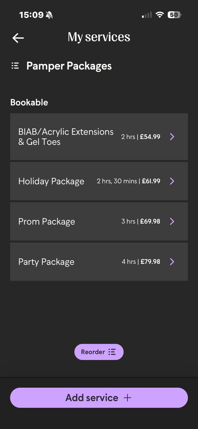Expand Prom Package chevron arrow
The width and height of the screenshot is (198, 429).
coord(172,221)
